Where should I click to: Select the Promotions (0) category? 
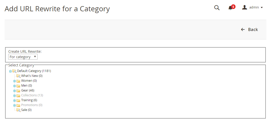32,105
